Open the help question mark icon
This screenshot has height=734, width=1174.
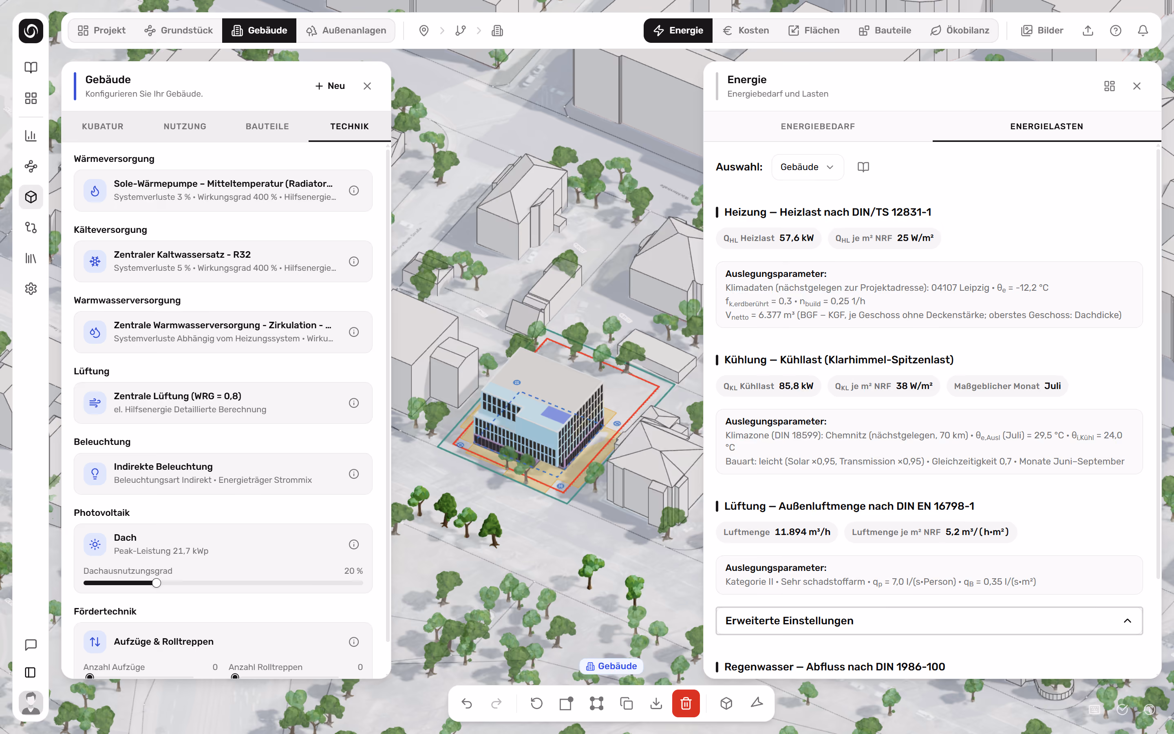(1115, 31)
